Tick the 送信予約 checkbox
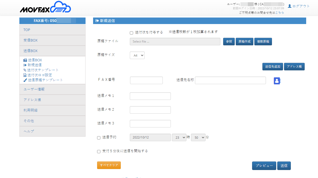The width and height of the screenshot is (318, 178). pos(99,138)
